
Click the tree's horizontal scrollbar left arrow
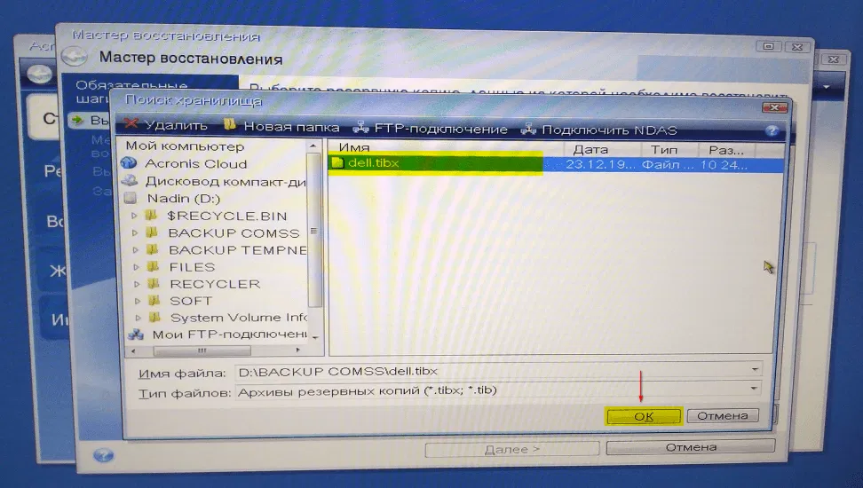[132, 350]
